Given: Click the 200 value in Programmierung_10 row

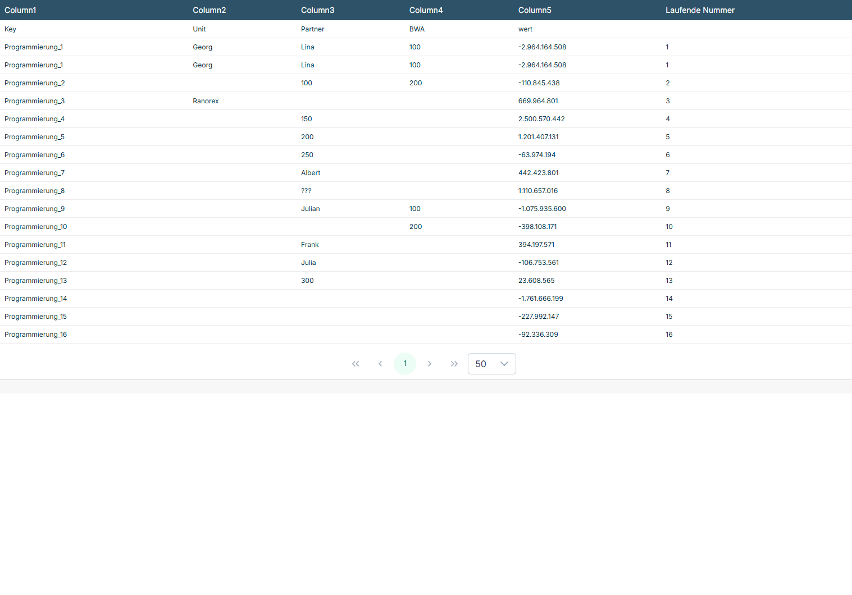Looking at the screenshot, I should click(x=416, y=227).
